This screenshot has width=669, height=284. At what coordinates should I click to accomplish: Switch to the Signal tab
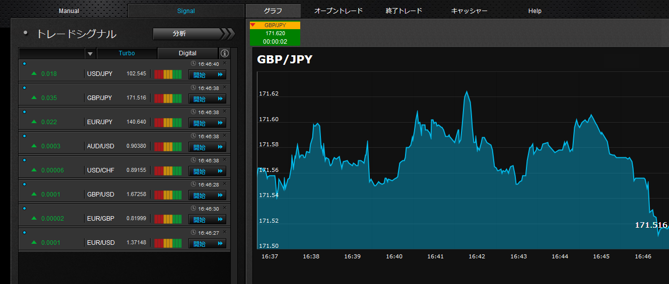coord(186,11)
